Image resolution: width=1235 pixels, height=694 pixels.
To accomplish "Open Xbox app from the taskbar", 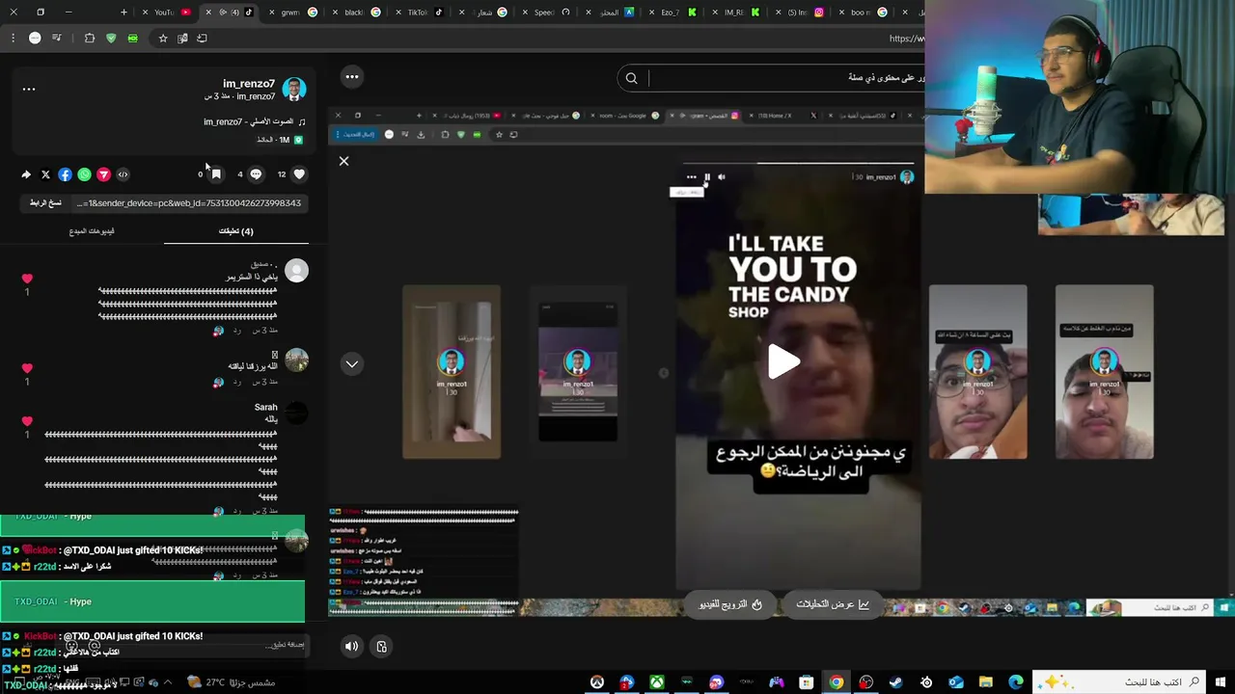I will click(x=657, y=682).
